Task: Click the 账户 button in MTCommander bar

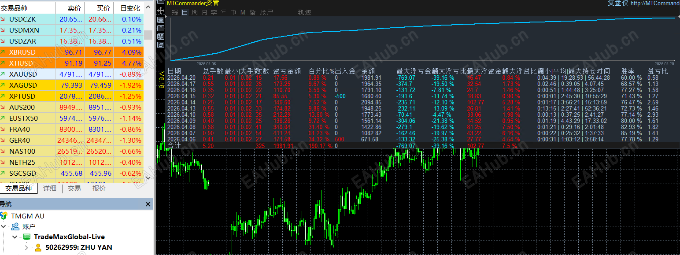Action: 266,12
